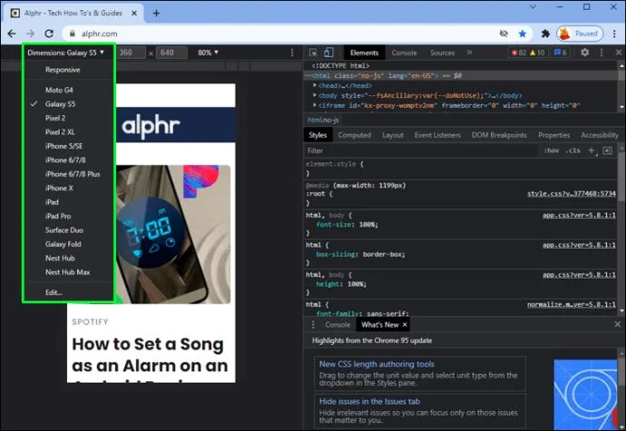Pick iPad Pro in device list
This screenshot has height=431, width=626.
[x=58, y=216]
